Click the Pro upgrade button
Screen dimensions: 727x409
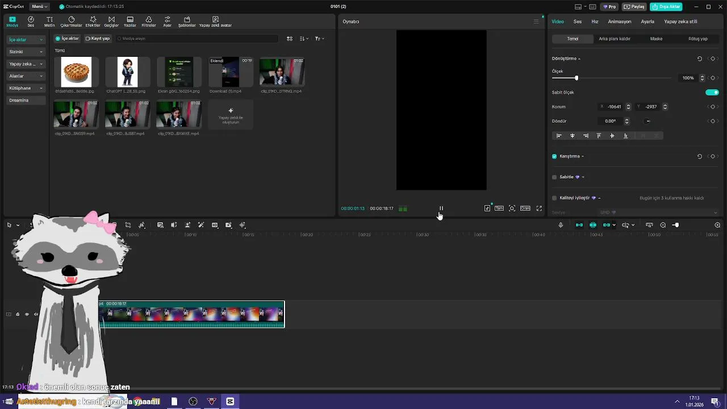pyautogui.click(x=610, y=7)
